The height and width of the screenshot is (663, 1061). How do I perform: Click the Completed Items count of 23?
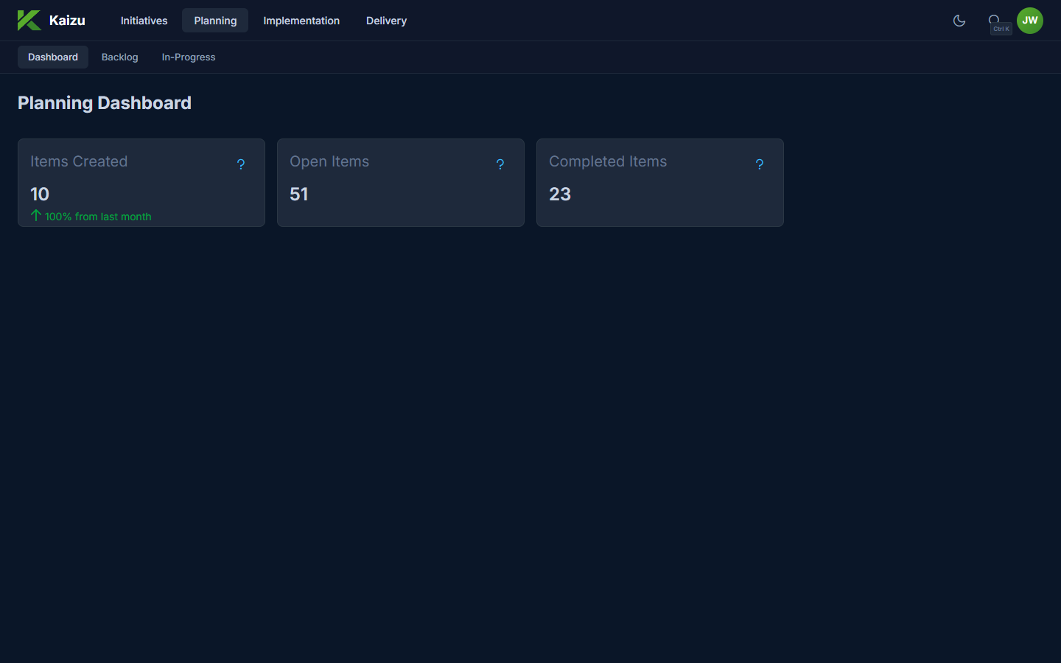tap(560, 194)
